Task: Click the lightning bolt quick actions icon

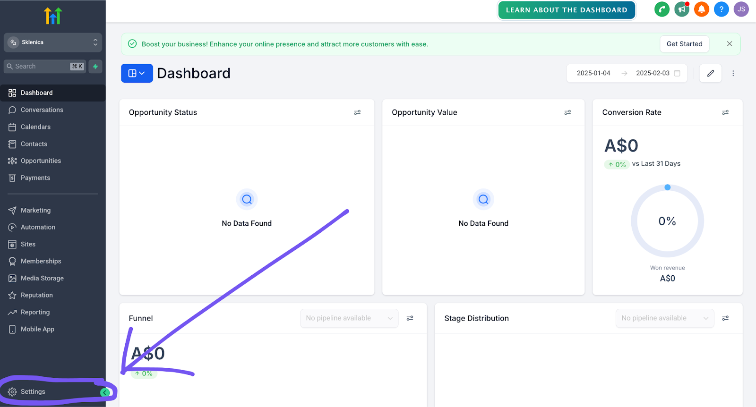Action: pos(95,67)
